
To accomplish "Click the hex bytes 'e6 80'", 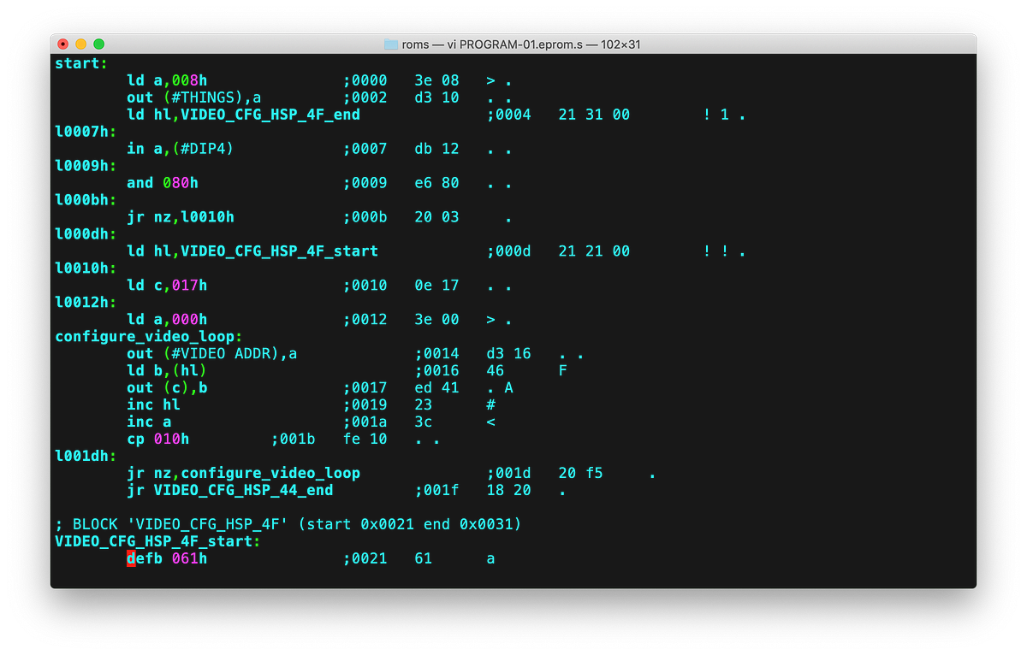I will tap(437, 183).
